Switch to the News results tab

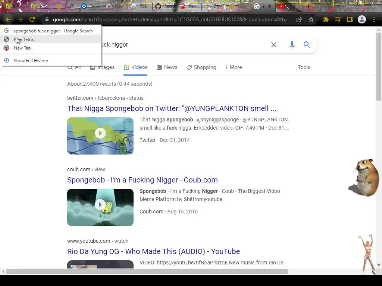click(x=167, y=67)
